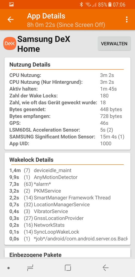Screen dimensions: 135x277
Task: Open the three-dot overflow menu
Action: click(127, 19)
